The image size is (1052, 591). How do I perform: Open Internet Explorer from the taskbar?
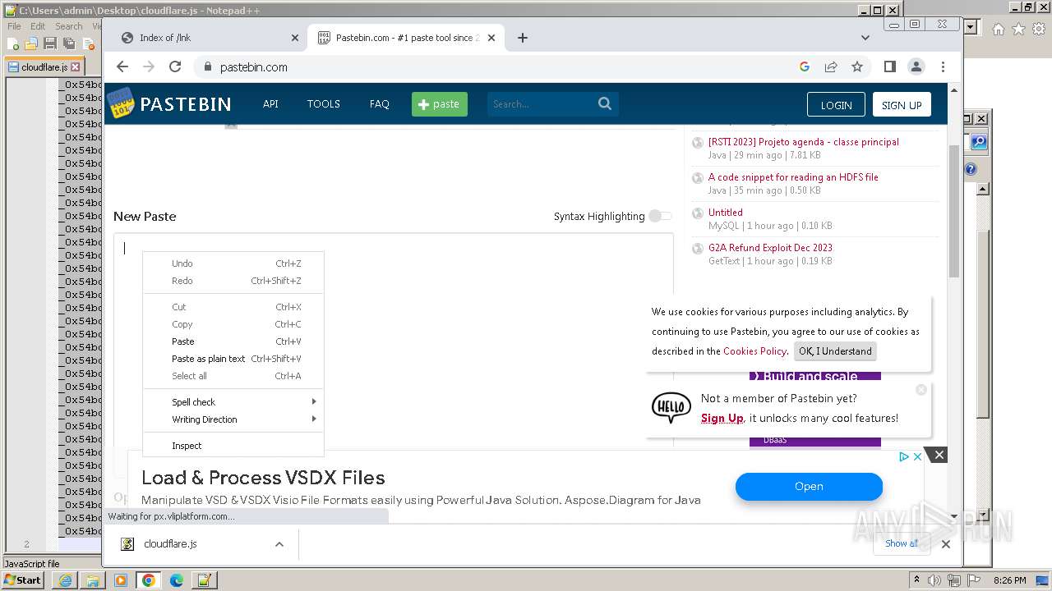65,580
